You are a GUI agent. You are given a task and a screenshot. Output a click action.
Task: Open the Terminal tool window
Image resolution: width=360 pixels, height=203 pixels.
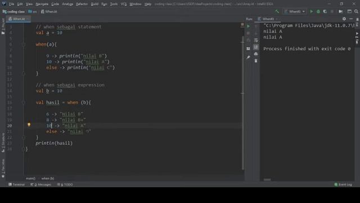click(x=16, y=184)
